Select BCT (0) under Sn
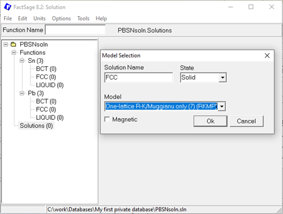The width and height of the screenshot is (283, 214). point(46,69)
